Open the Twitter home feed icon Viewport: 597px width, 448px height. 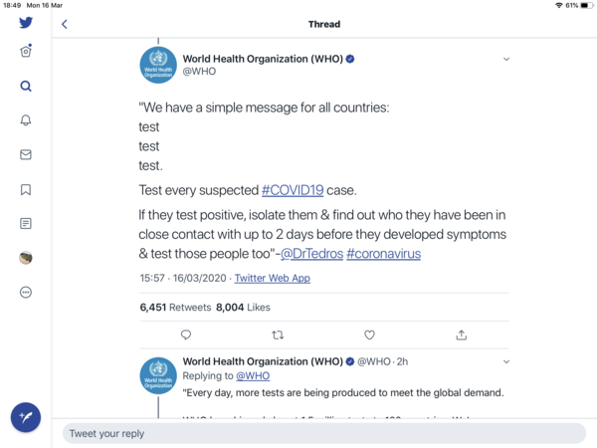[26, 52]
